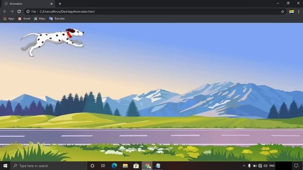
Task: Open network settings from tray globe icon
Action: pos(260,166)
